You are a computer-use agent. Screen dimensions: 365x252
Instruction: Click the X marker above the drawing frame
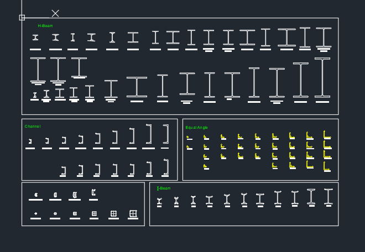(55, 13)
